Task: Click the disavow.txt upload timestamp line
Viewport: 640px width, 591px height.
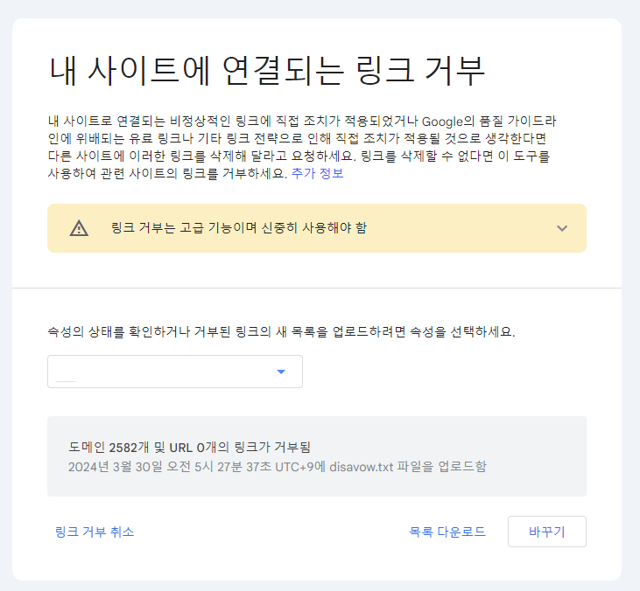Action: tap(278, 466)
